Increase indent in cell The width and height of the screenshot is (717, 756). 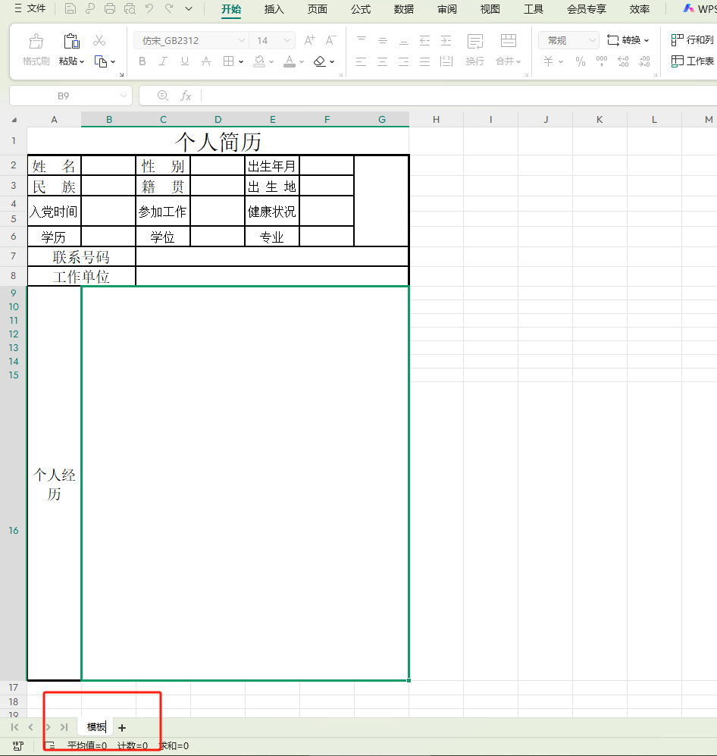[x=446, y=40]
